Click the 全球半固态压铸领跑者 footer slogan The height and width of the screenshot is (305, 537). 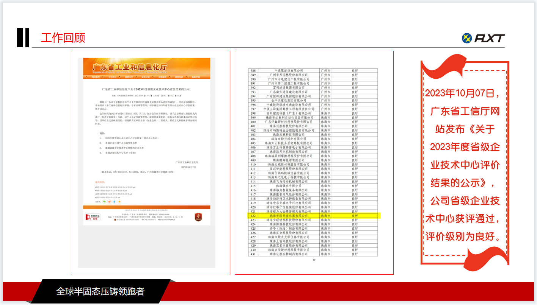point(100,291)
